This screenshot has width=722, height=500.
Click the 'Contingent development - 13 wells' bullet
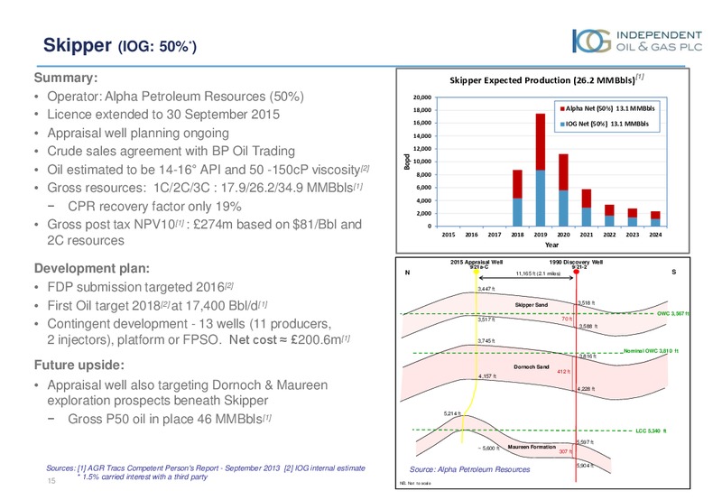click(198, 331)
